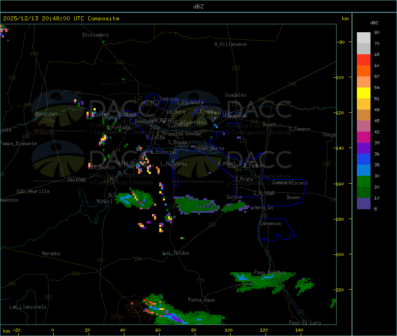
Task: Click the 'Los_Toldos' label
Action: 176,253
